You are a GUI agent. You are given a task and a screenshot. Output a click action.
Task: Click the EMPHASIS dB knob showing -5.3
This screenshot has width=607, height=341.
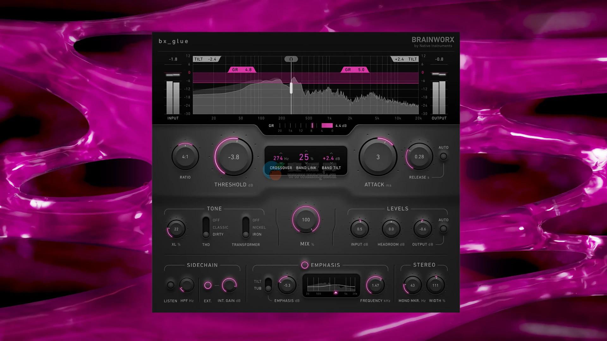[x=287, y=285]
